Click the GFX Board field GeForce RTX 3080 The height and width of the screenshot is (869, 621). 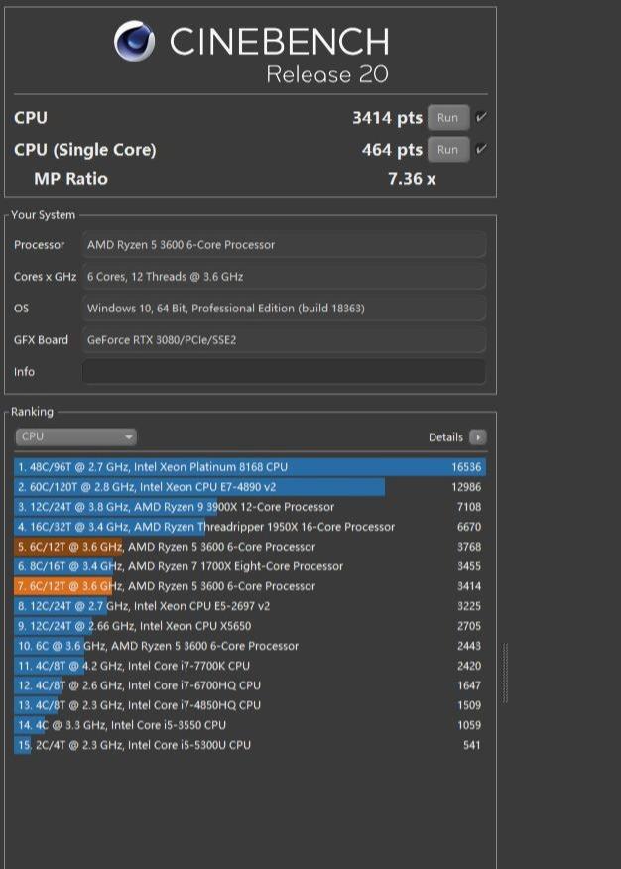(284, 339)
